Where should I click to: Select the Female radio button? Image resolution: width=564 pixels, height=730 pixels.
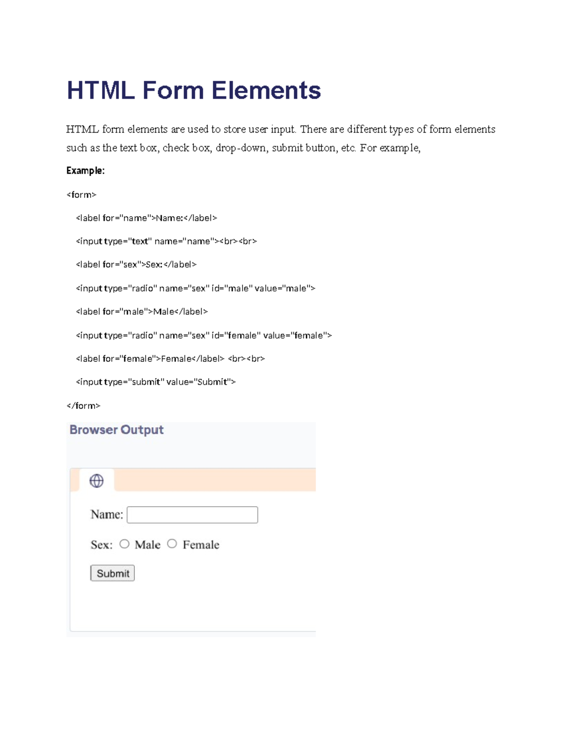point(172,544)
